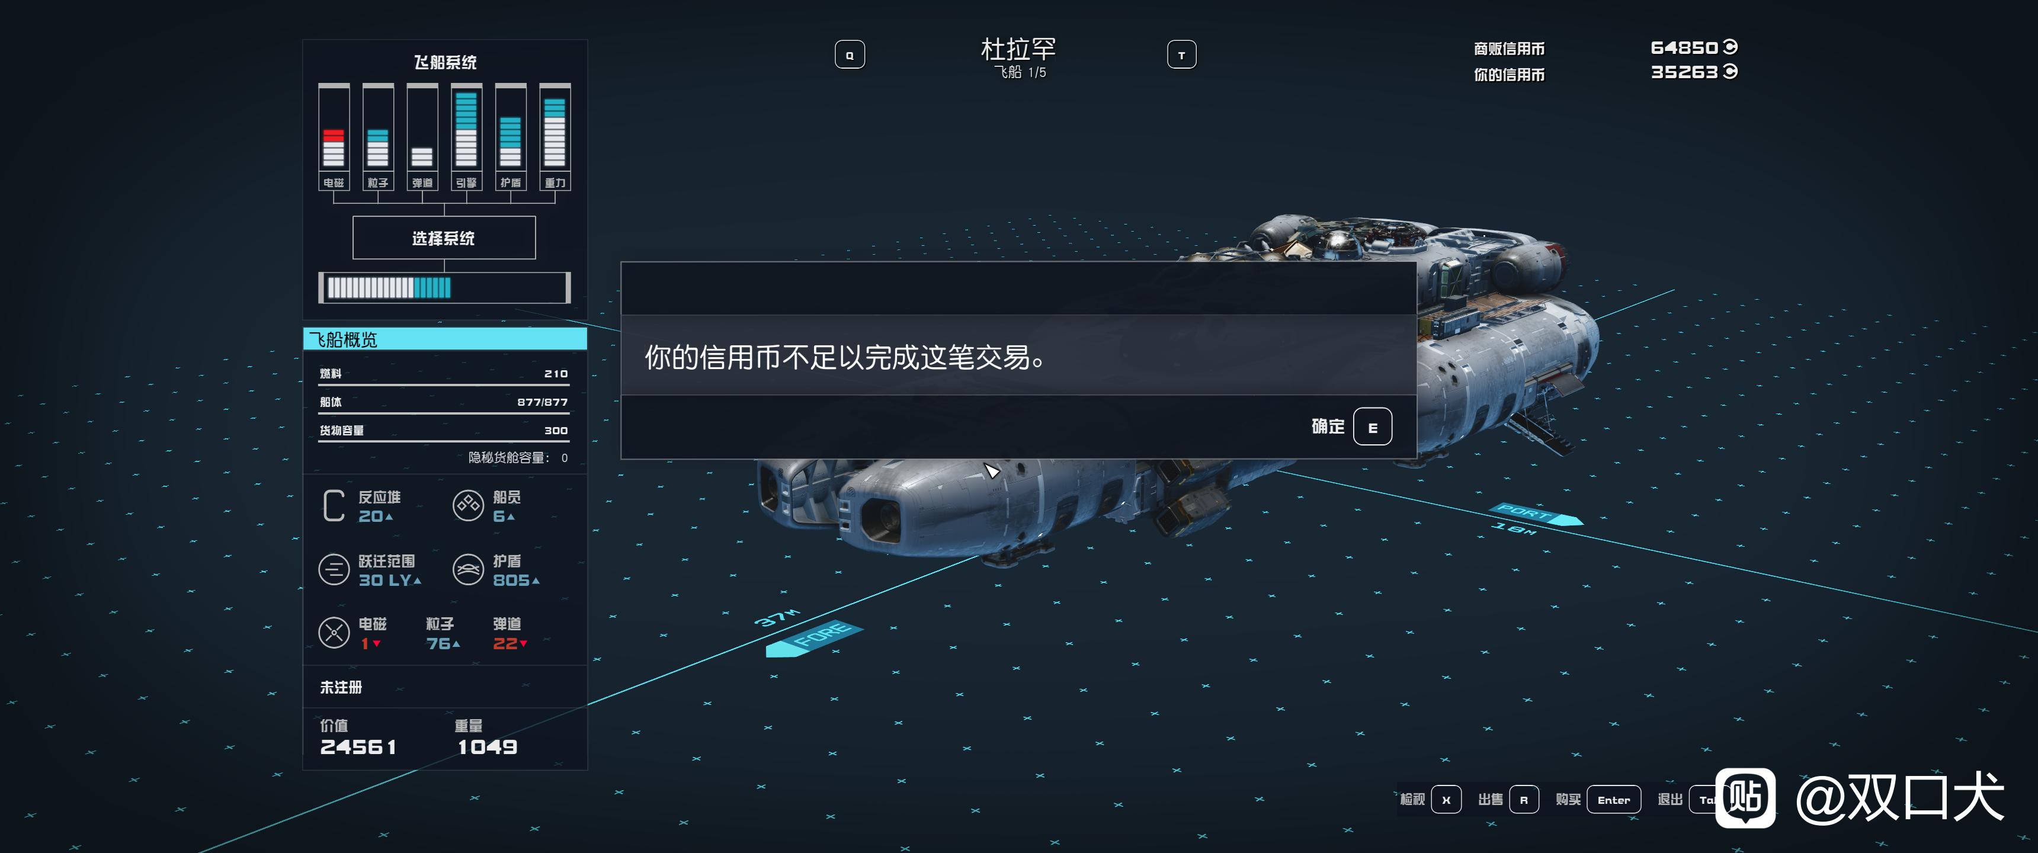Click the your credits currency icon
This screenshot has height=853, width=2038.
click(x=1731, y=72)
